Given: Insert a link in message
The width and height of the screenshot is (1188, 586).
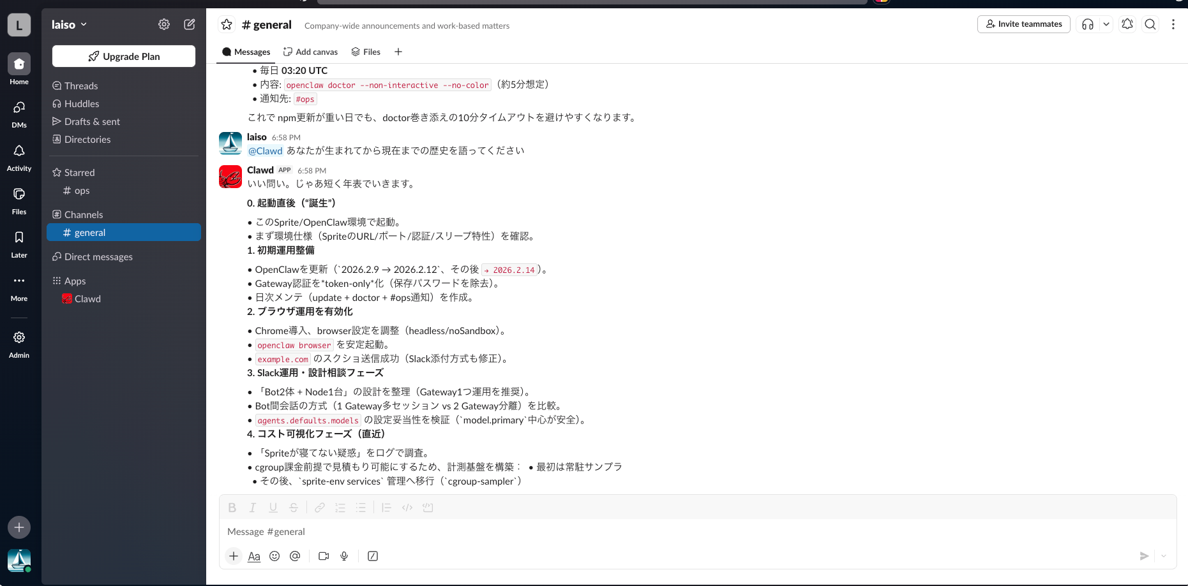Looking at the screenshot, I should click(320, 508).
